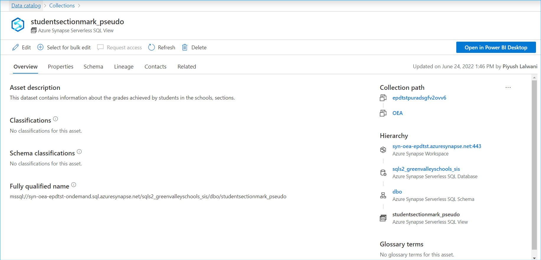Click the Request access label

click(124, 48)
